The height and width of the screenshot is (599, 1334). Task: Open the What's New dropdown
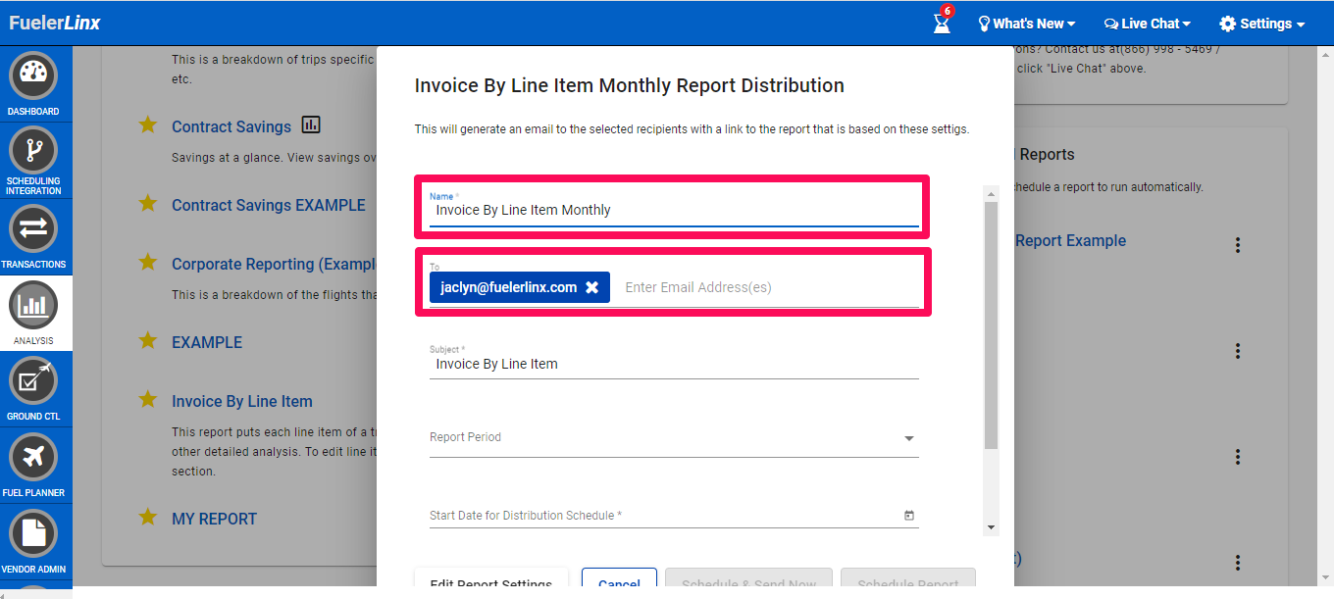coord(1026,24)
